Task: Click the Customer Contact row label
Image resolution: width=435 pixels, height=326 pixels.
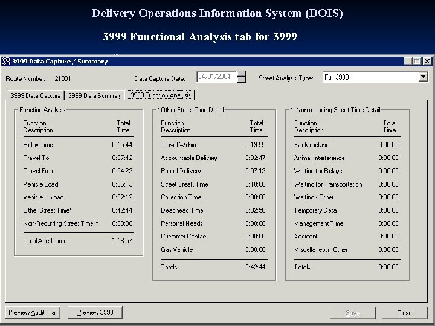Action: coord(184,237)
